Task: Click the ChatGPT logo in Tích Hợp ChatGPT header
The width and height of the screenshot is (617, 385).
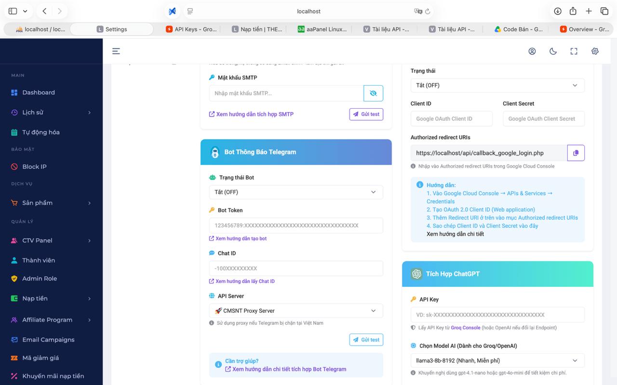Action: 416,274
